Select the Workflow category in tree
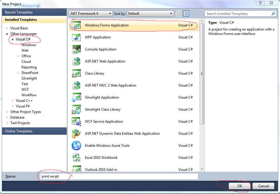This screenshot has height=194, width=280. point(29,95)
